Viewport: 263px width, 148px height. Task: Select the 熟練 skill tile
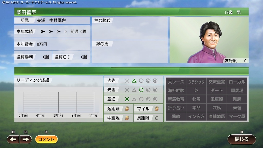click(x=176, y=116)
